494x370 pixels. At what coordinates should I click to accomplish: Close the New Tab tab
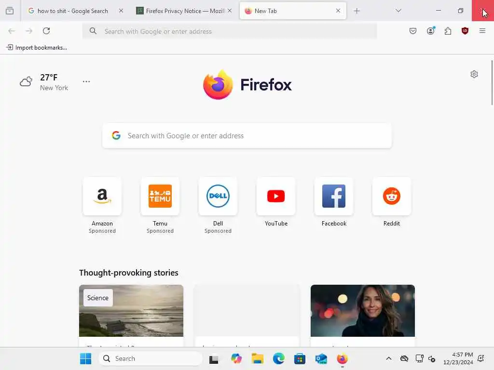click(x=338, y=11)
